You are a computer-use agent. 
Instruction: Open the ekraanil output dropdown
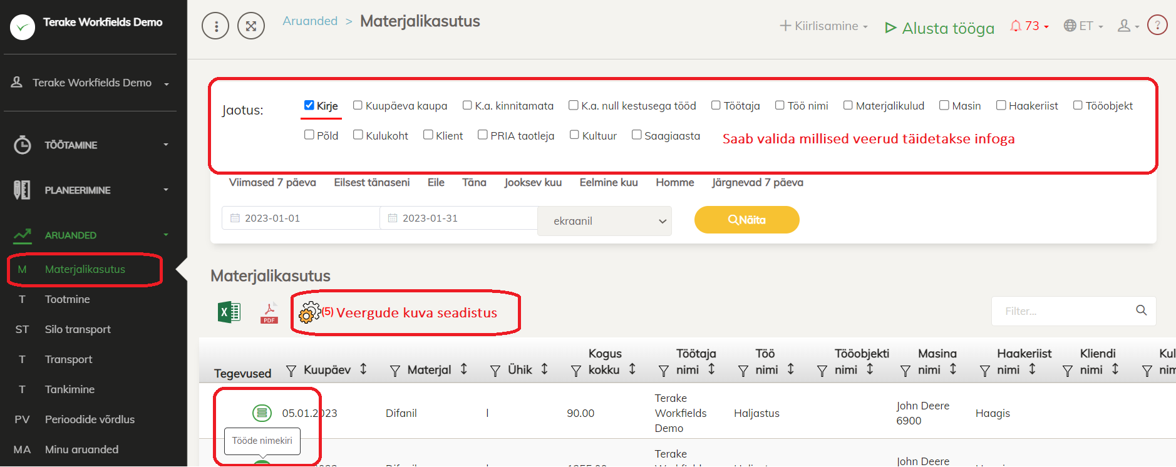[604, 221]
